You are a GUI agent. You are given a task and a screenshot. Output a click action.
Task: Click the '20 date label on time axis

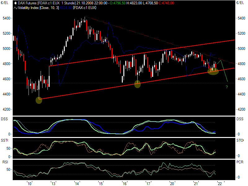click(172, 184)
